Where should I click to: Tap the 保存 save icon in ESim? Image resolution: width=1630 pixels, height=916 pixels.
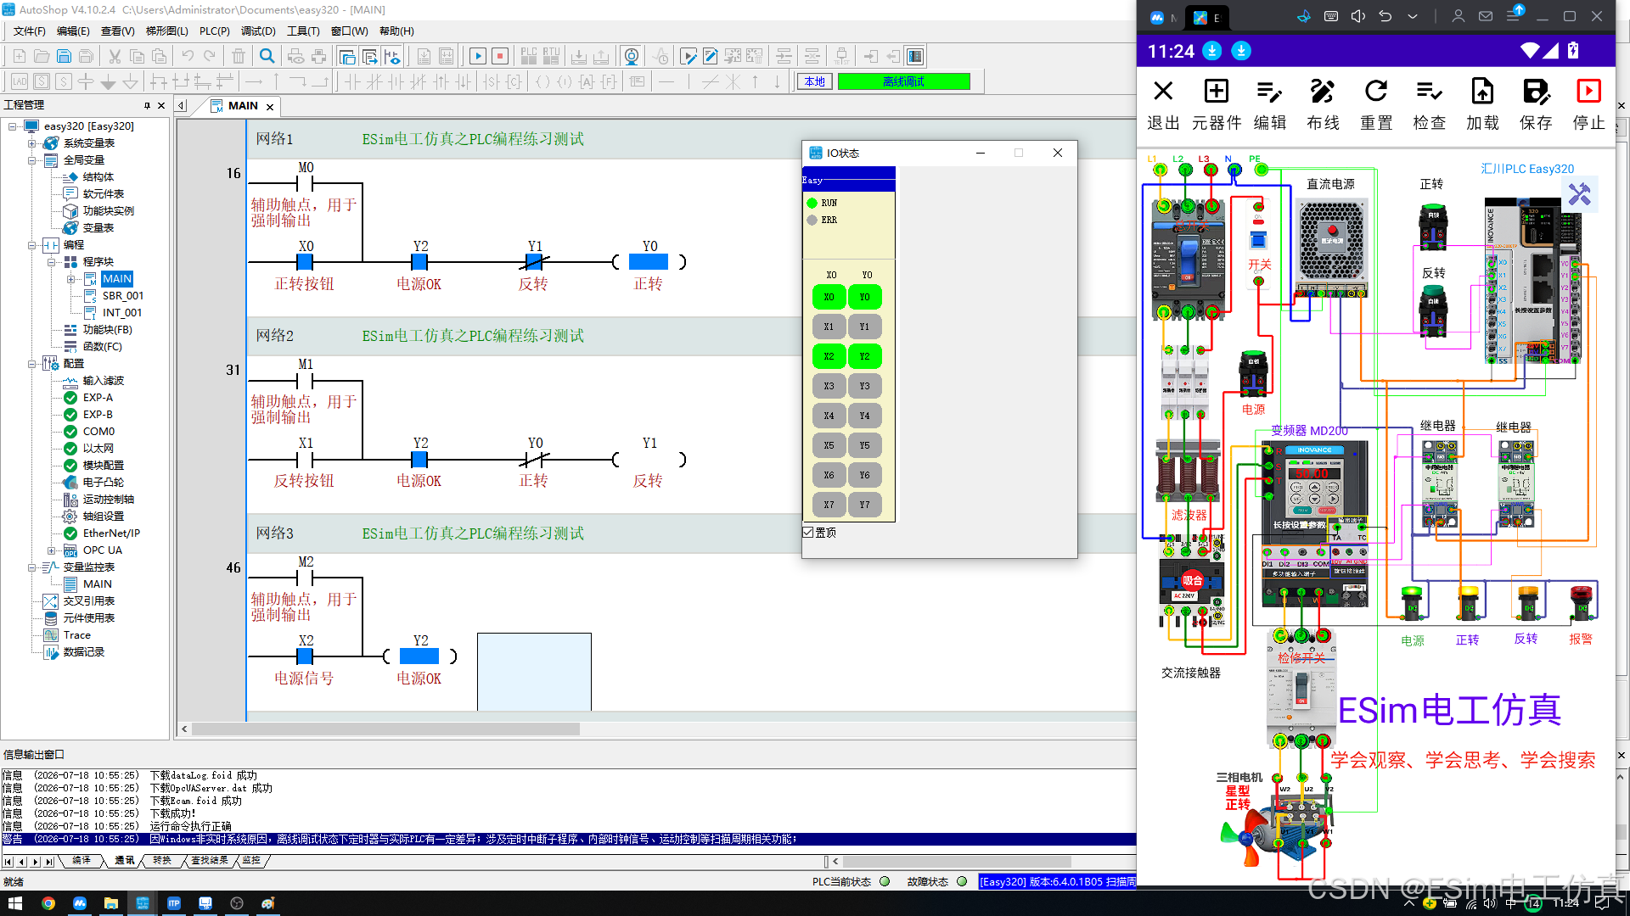click(1536, 92)
